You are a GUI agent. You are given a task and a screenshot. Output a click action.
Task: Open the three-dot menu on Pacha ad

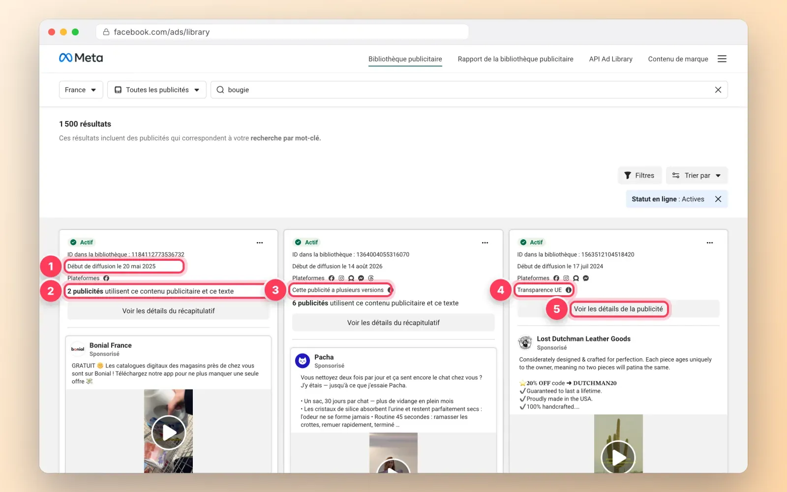click(484, 243)
